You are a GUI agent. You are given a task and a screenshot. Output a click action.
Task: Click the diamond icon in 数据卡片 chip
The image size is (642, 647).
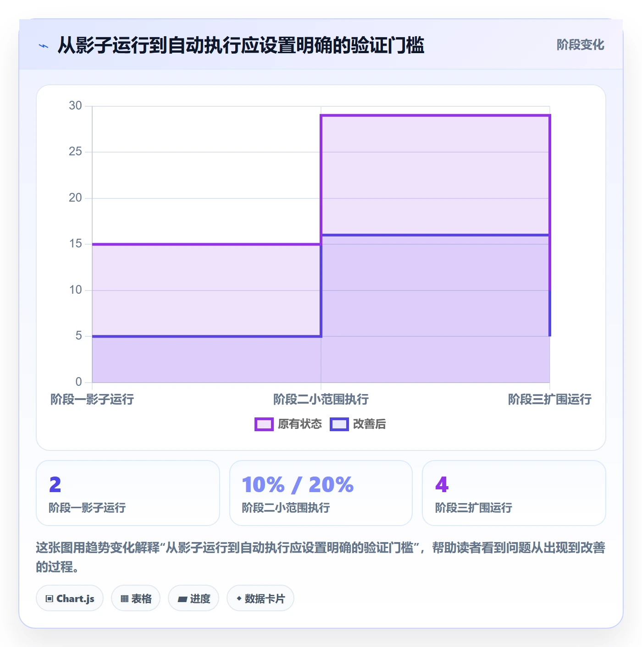point(239,598)
